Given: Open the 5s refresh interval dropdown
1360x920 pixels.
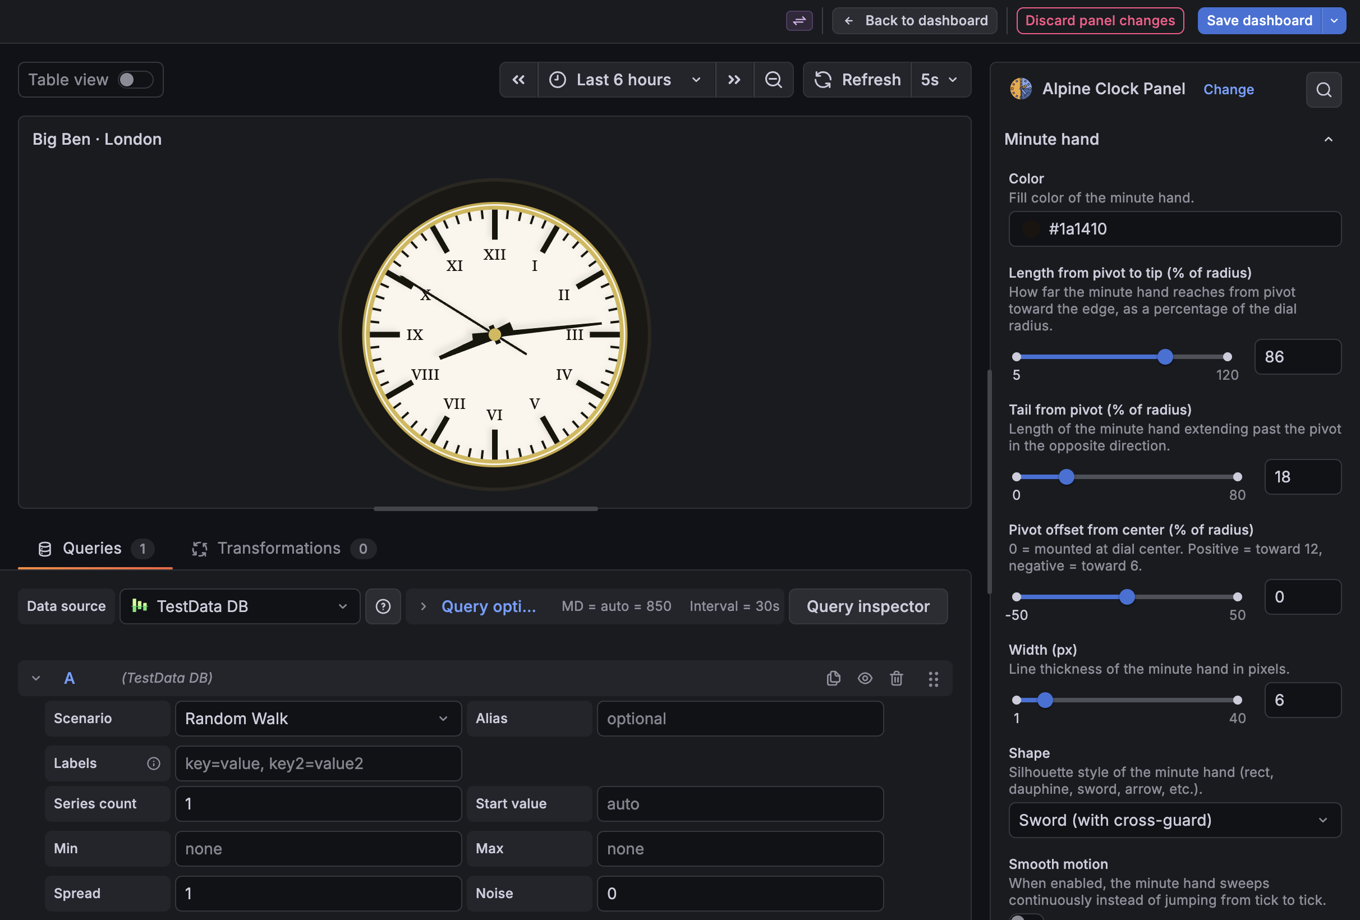Looking at the screenshot, I should (940, 80).
